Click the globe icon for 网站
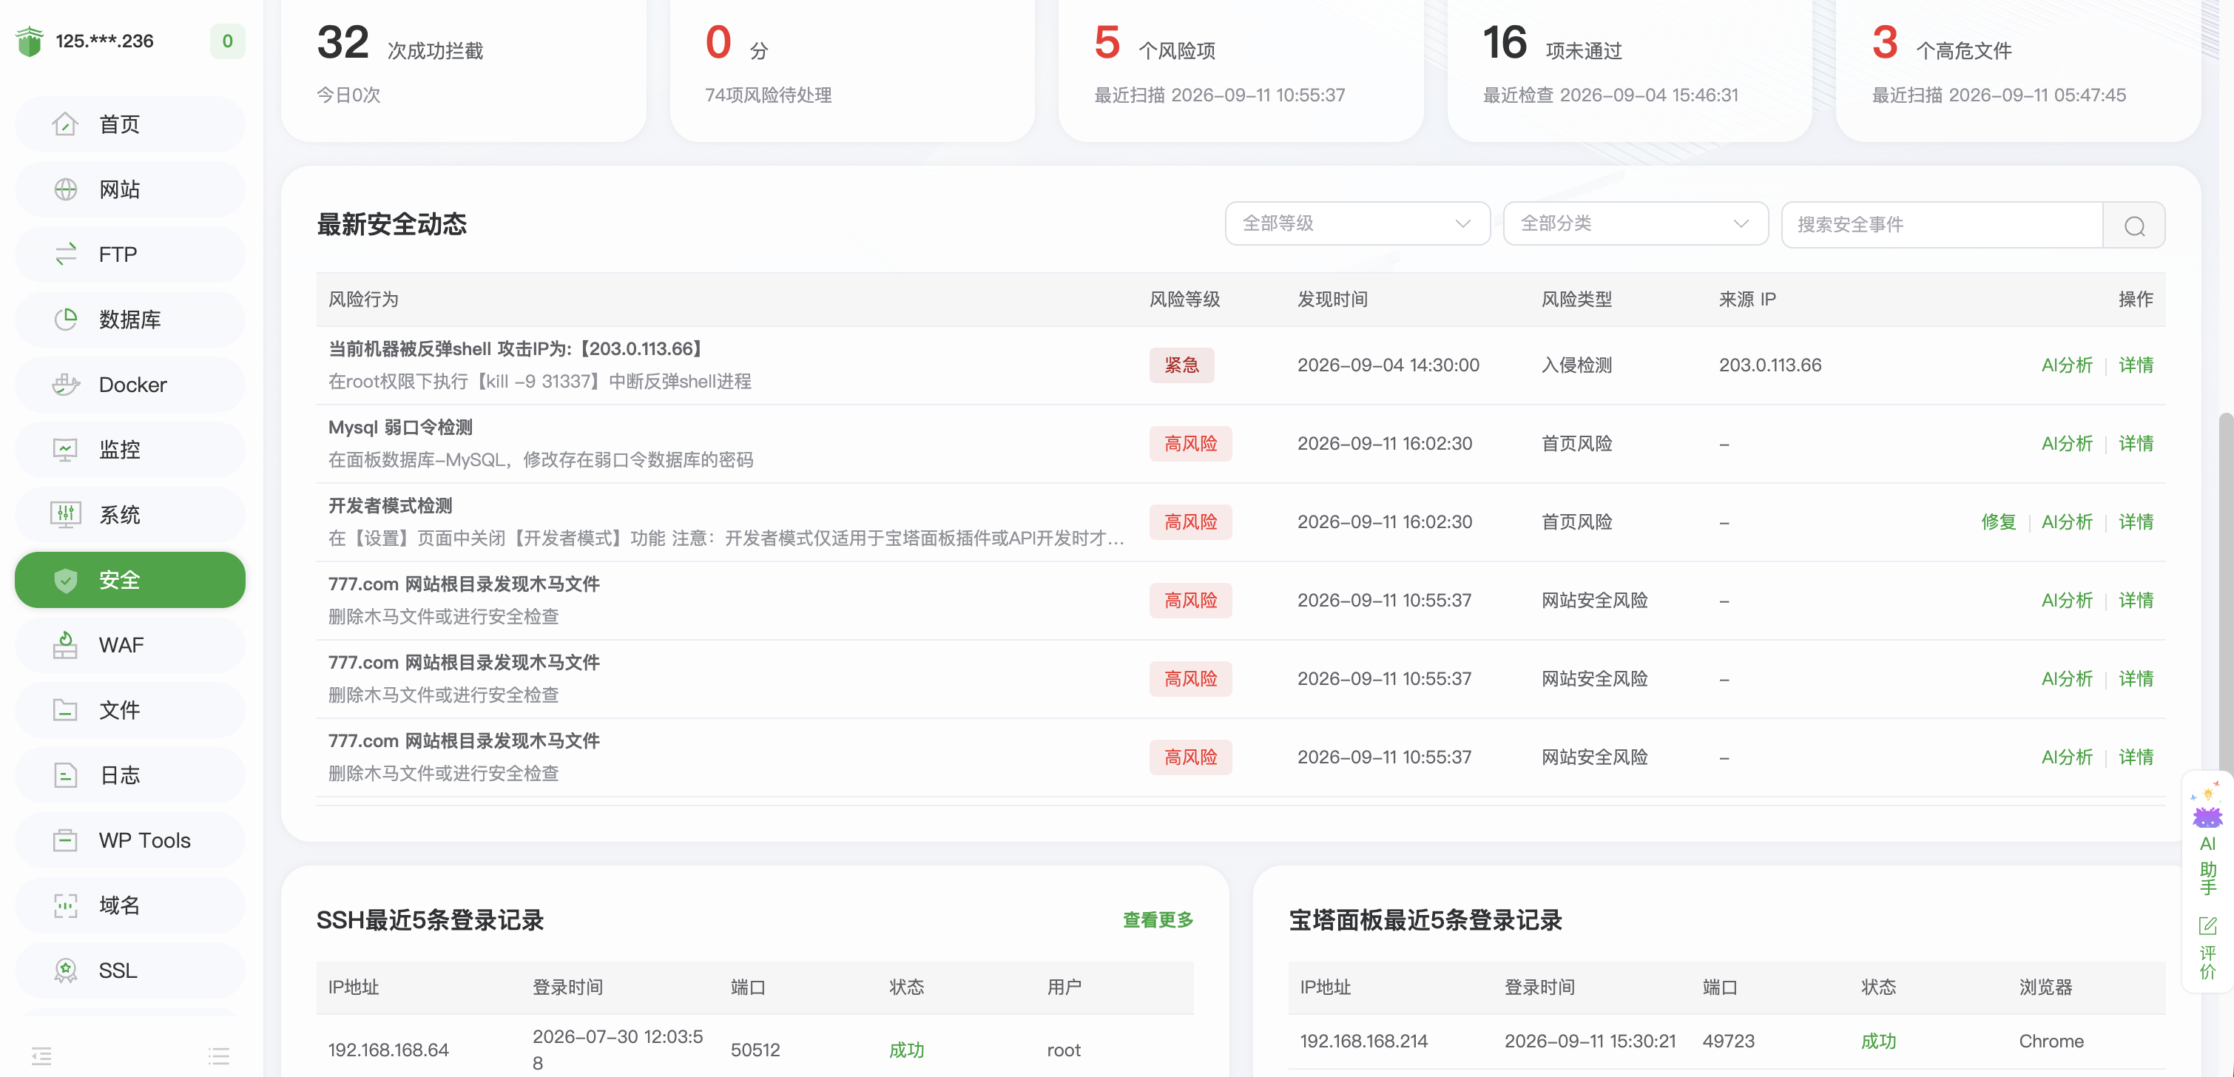The width and height of the screenshot is (2234, 1077). (65, 189)
